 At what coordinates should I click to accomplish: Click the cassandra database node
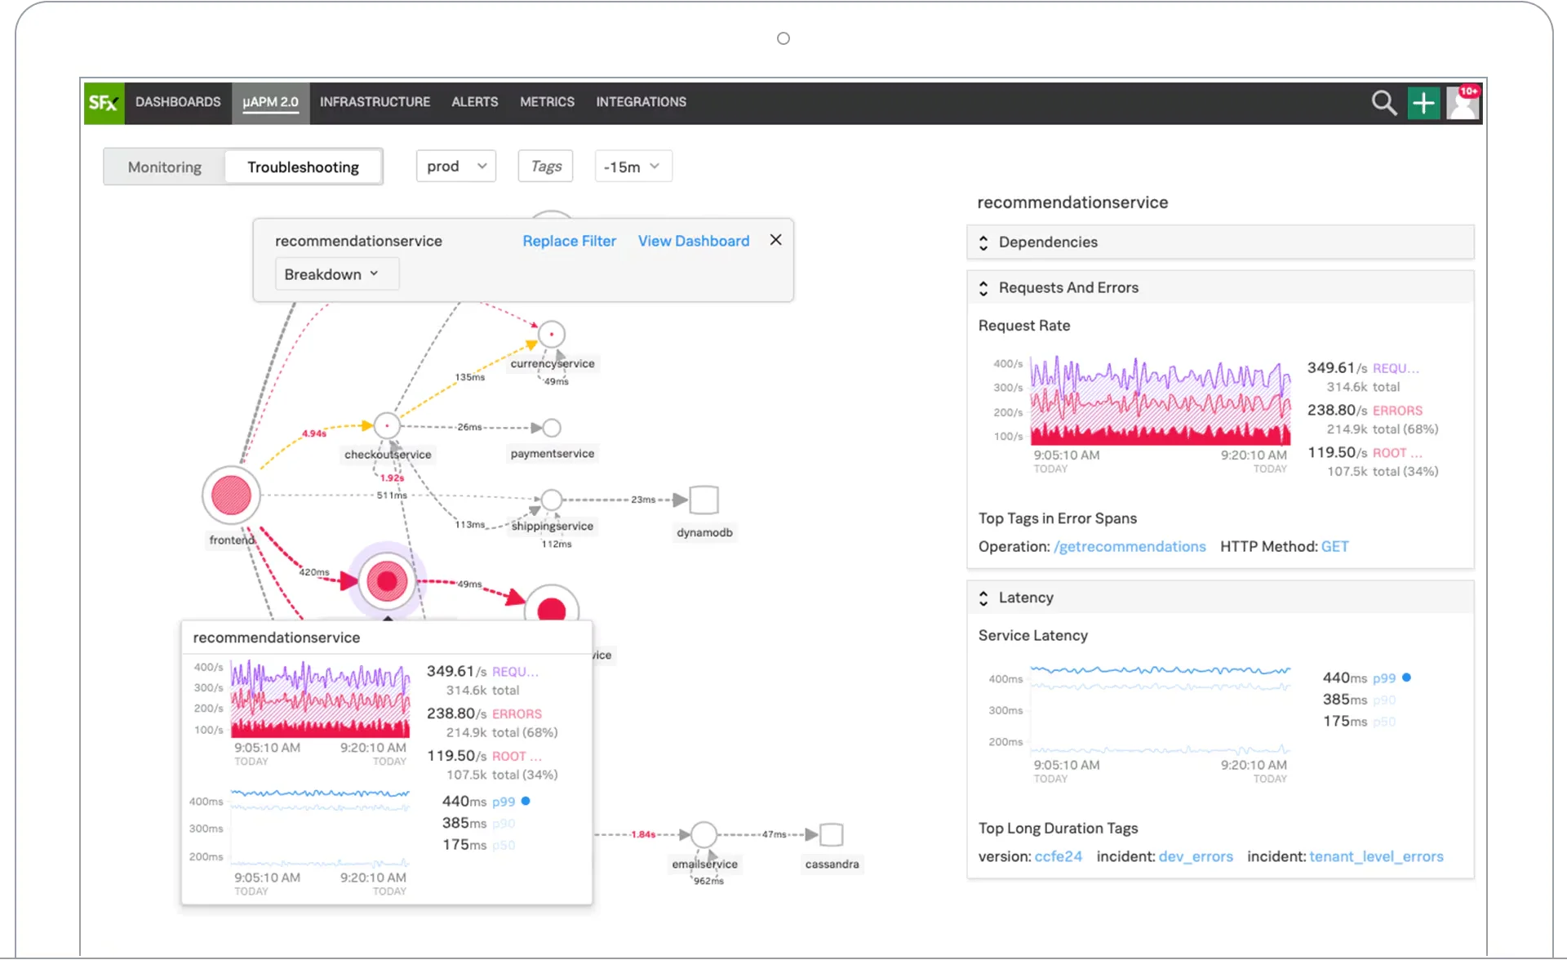(831, 834)
